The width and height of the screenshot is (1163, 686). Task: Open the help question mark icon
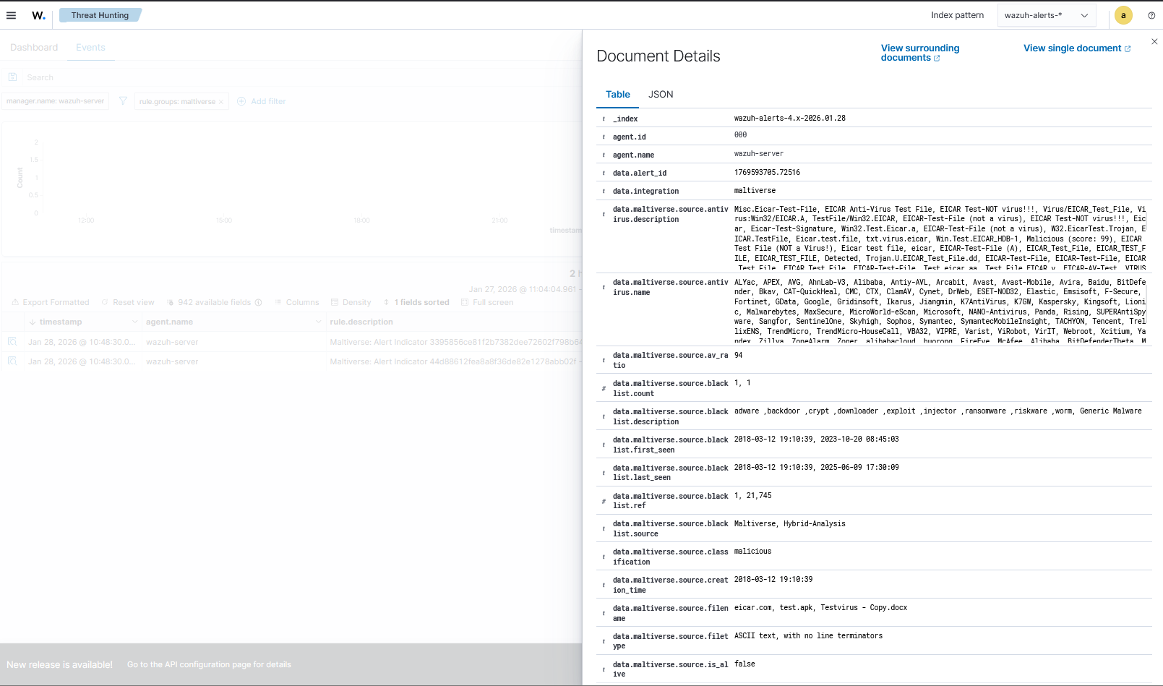(1151, 15)
